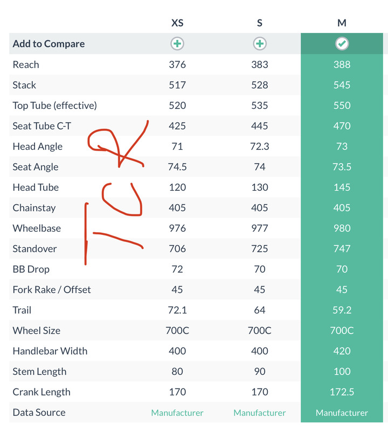Add size XS to compare
The width and height of the screenshot is (388, 431).
point(177,44)
